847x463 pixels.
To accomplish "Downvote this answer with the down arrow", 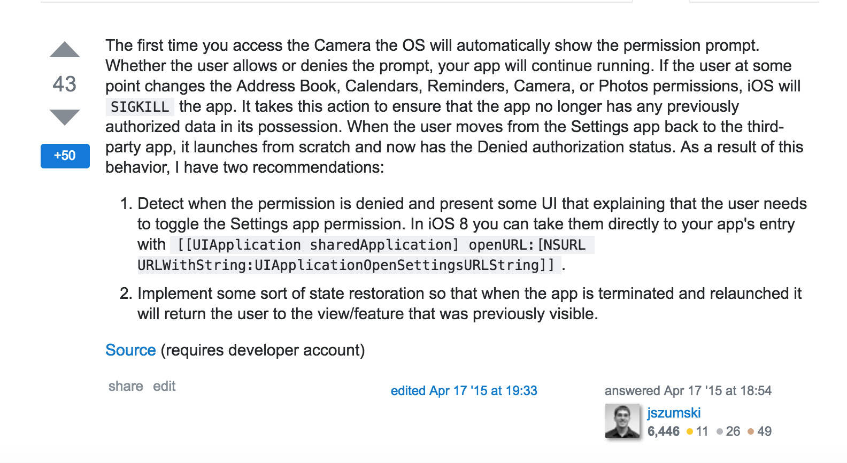I will [65, 117].
